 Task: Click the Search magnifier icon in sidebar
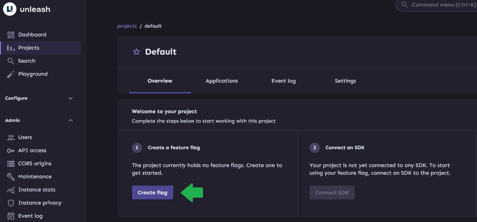click(11, 61)
